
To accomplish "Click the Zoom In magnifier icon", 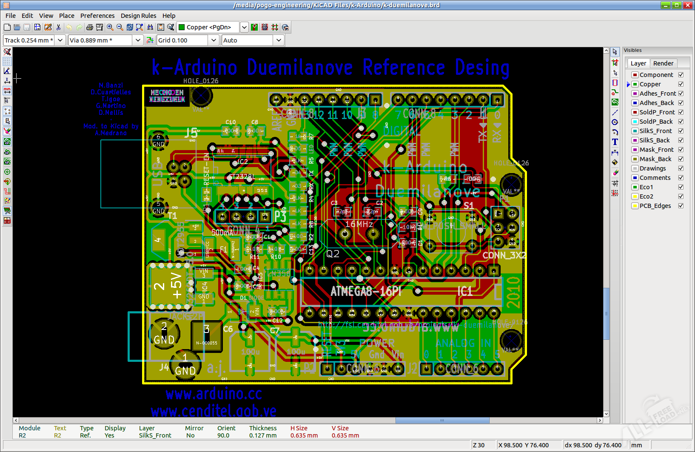I will click(110, 27).
